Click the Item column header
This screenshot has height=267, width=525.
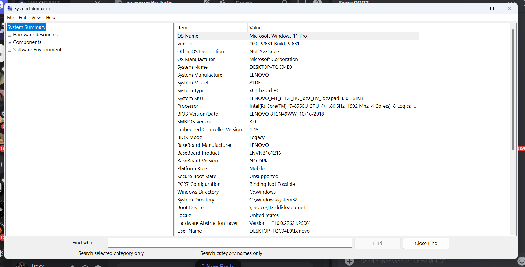(x=212, y=28)
